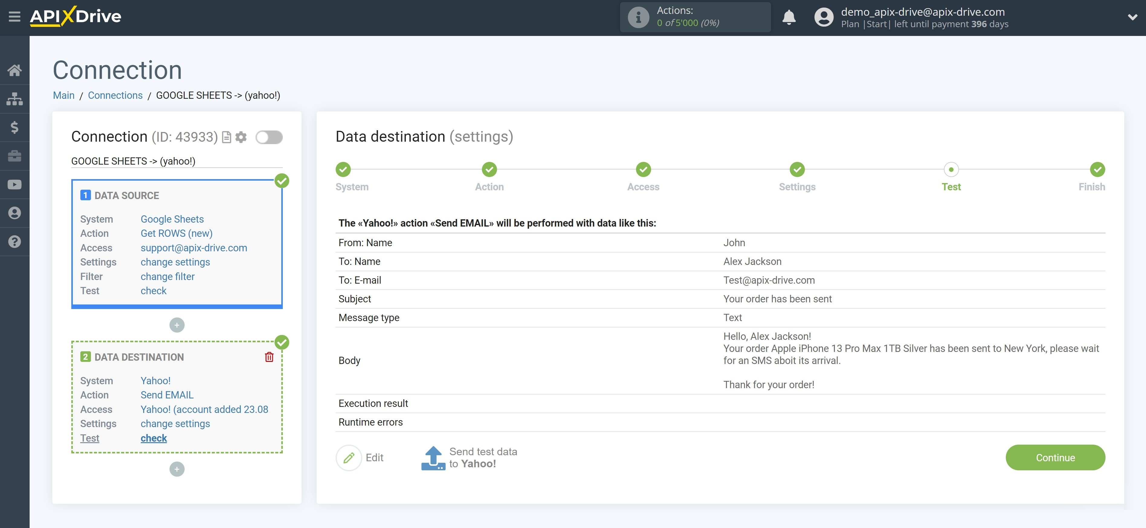Click the From: Name 'John' value
The width and height of the screenshot is (1146, 528).
click(734, 243)
